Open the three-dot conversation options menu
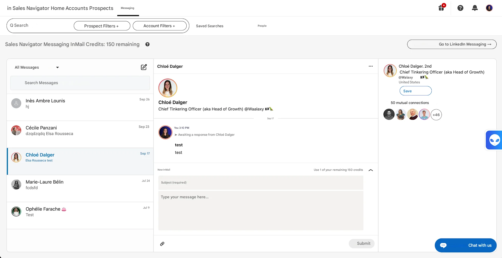Viewport: 502px width, 258px height. (371, 66)
